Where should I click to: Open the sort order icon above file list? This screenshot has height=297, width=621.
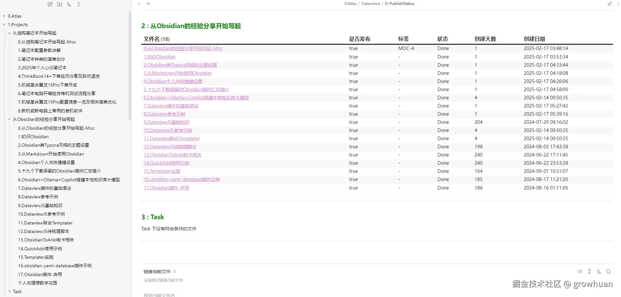point(69,4)
